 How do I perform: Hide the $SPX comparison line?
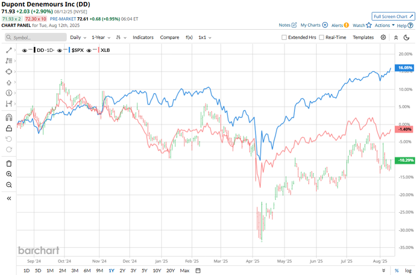click(x=60, y=50)
